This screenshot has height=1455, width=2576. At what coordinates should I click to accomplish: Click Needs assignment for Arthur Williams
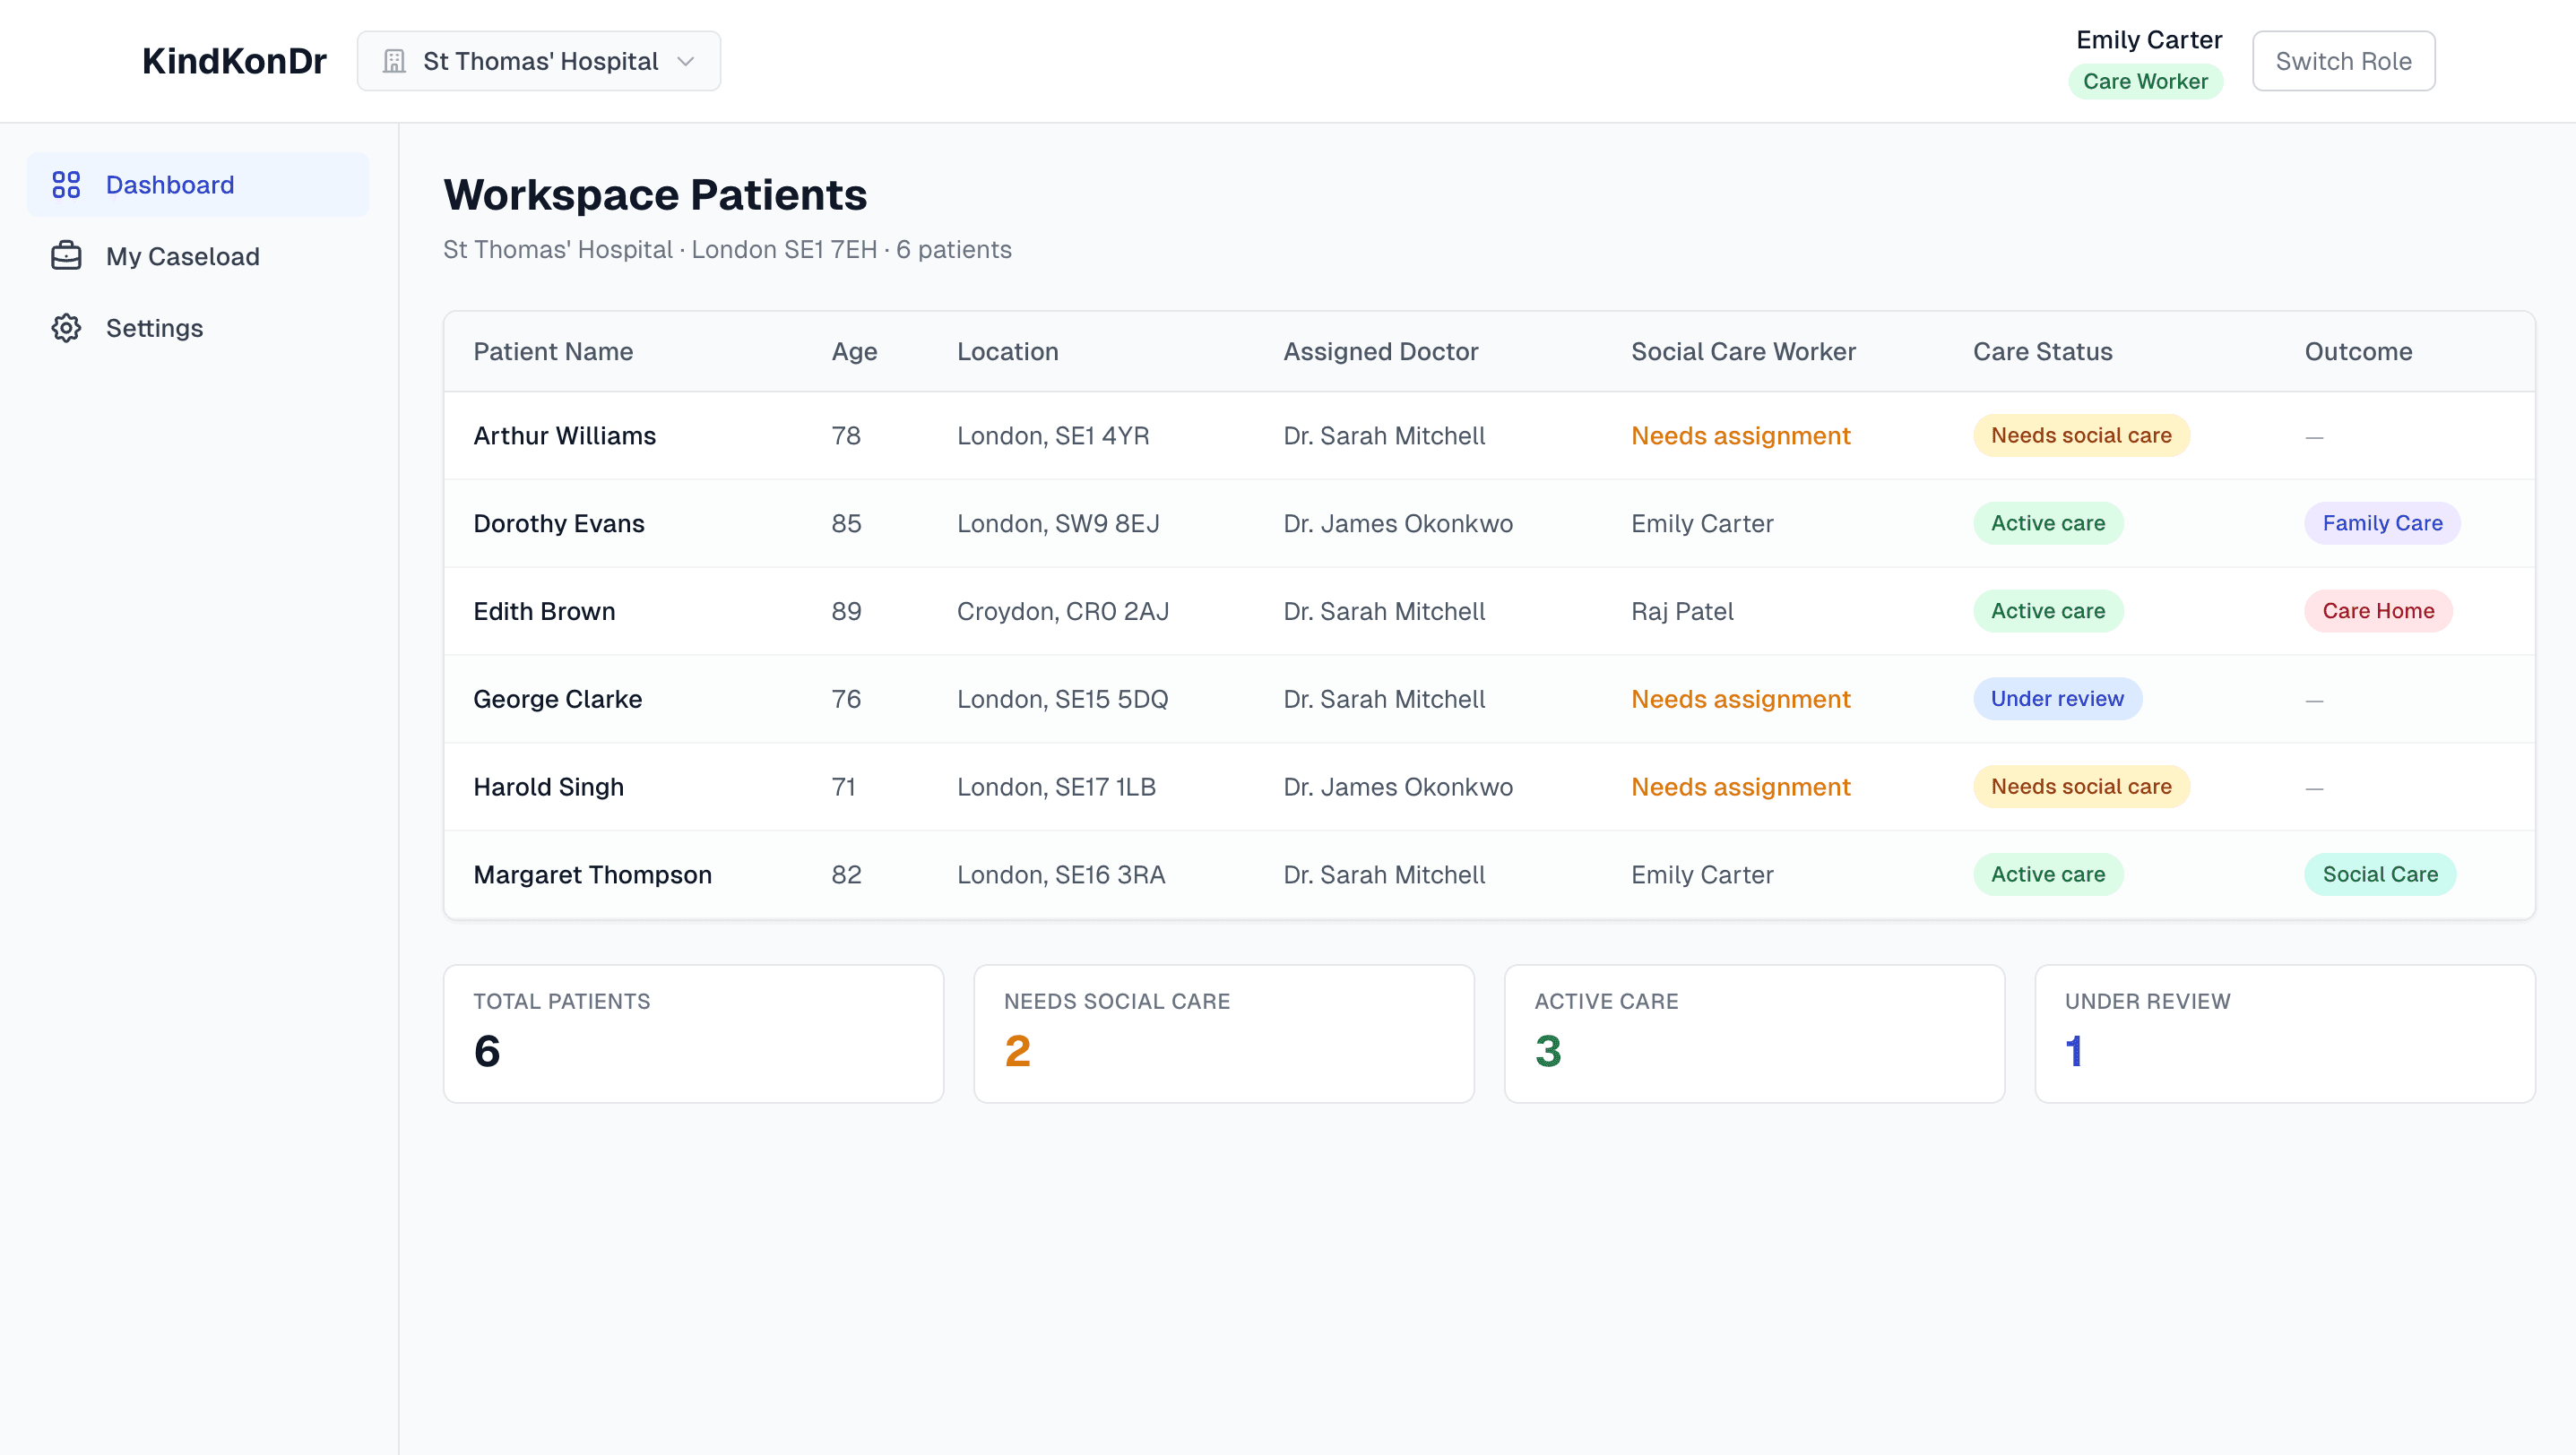[1740, 435]
